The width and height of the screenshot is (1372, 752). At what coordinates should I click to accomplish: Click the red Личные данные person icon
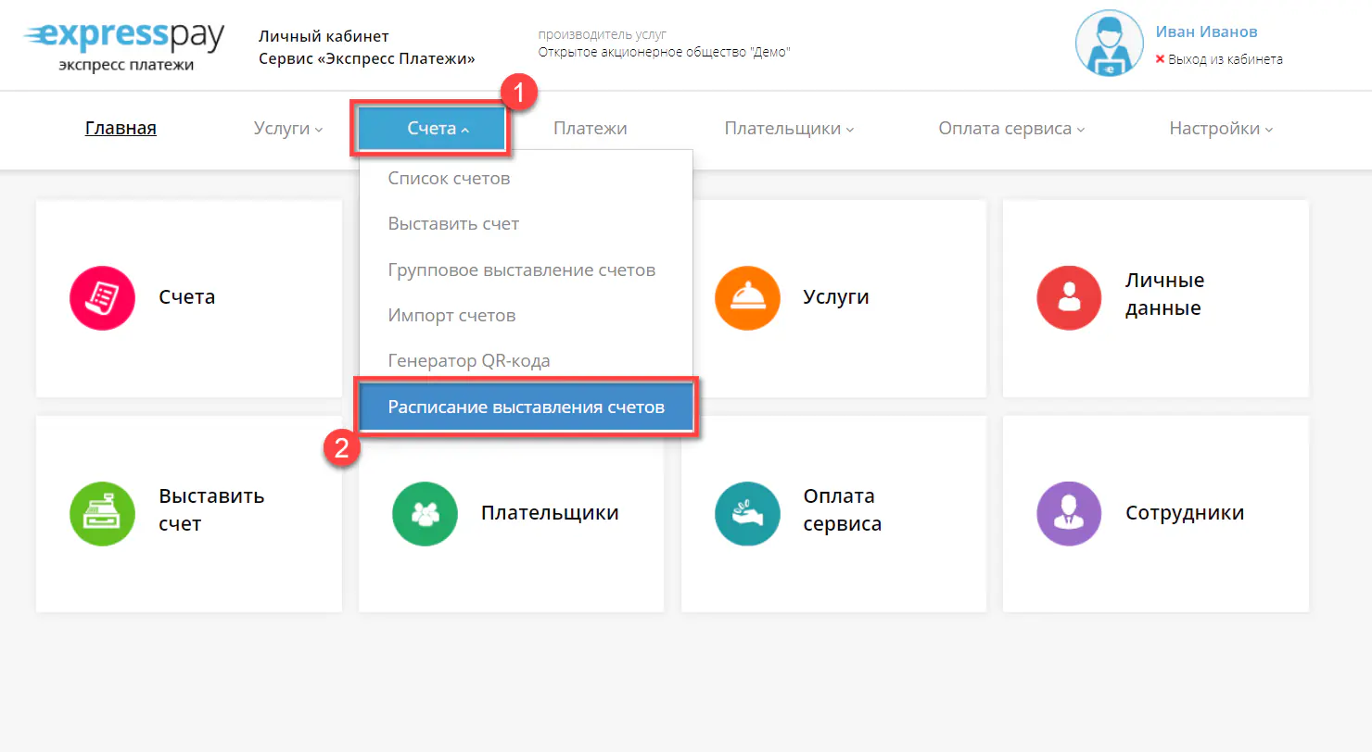(1069, 297)
